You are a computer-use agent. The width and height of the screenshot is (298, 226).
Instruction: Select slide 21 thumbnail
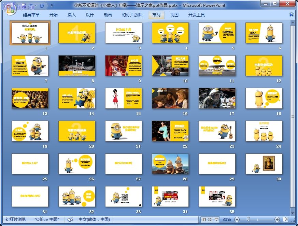click(124, 131)
